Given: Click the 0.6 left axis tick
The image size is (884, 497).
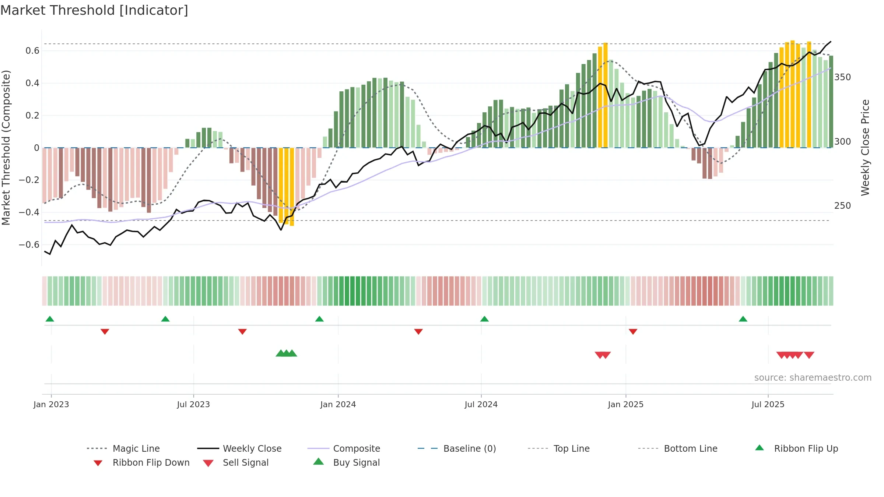Looking at the screenshot, I should [x=32, y=51].
